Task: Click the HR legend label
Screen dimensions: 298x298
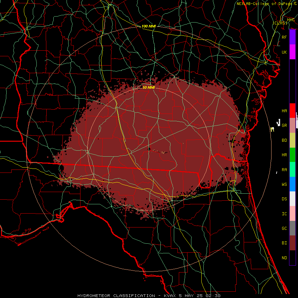Action: tap(284, 155)
